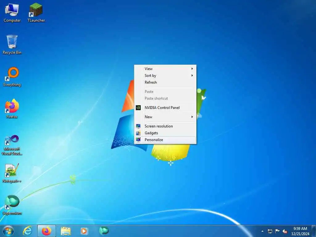
Task: Open the Action Center flag icon
Action: 277,231
